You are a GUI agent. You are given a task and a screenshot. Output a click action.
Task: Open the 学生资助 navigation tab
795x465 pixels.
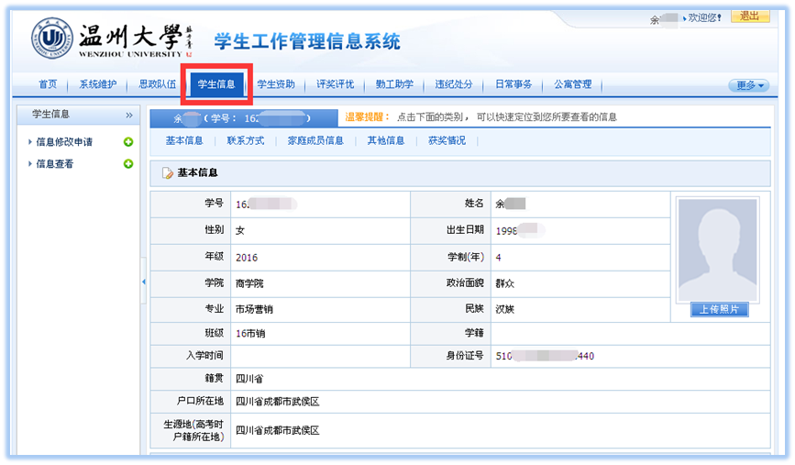point(275,84)
